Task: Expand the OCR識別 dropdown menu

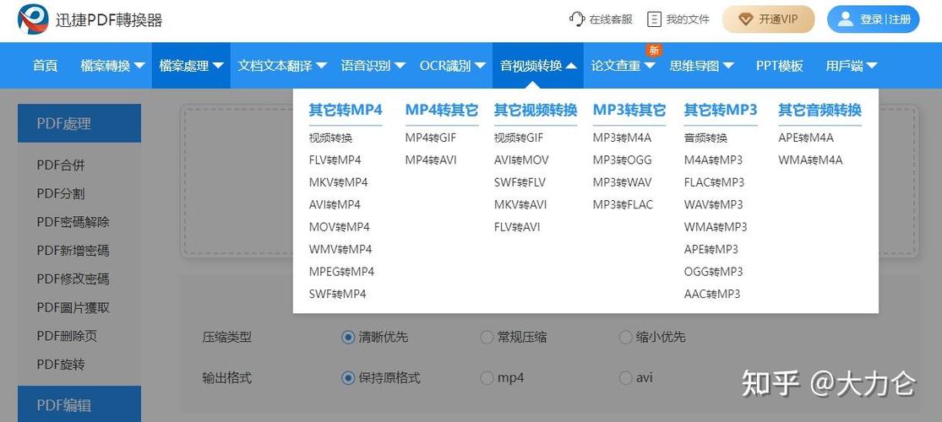Action: click(452, 66)
